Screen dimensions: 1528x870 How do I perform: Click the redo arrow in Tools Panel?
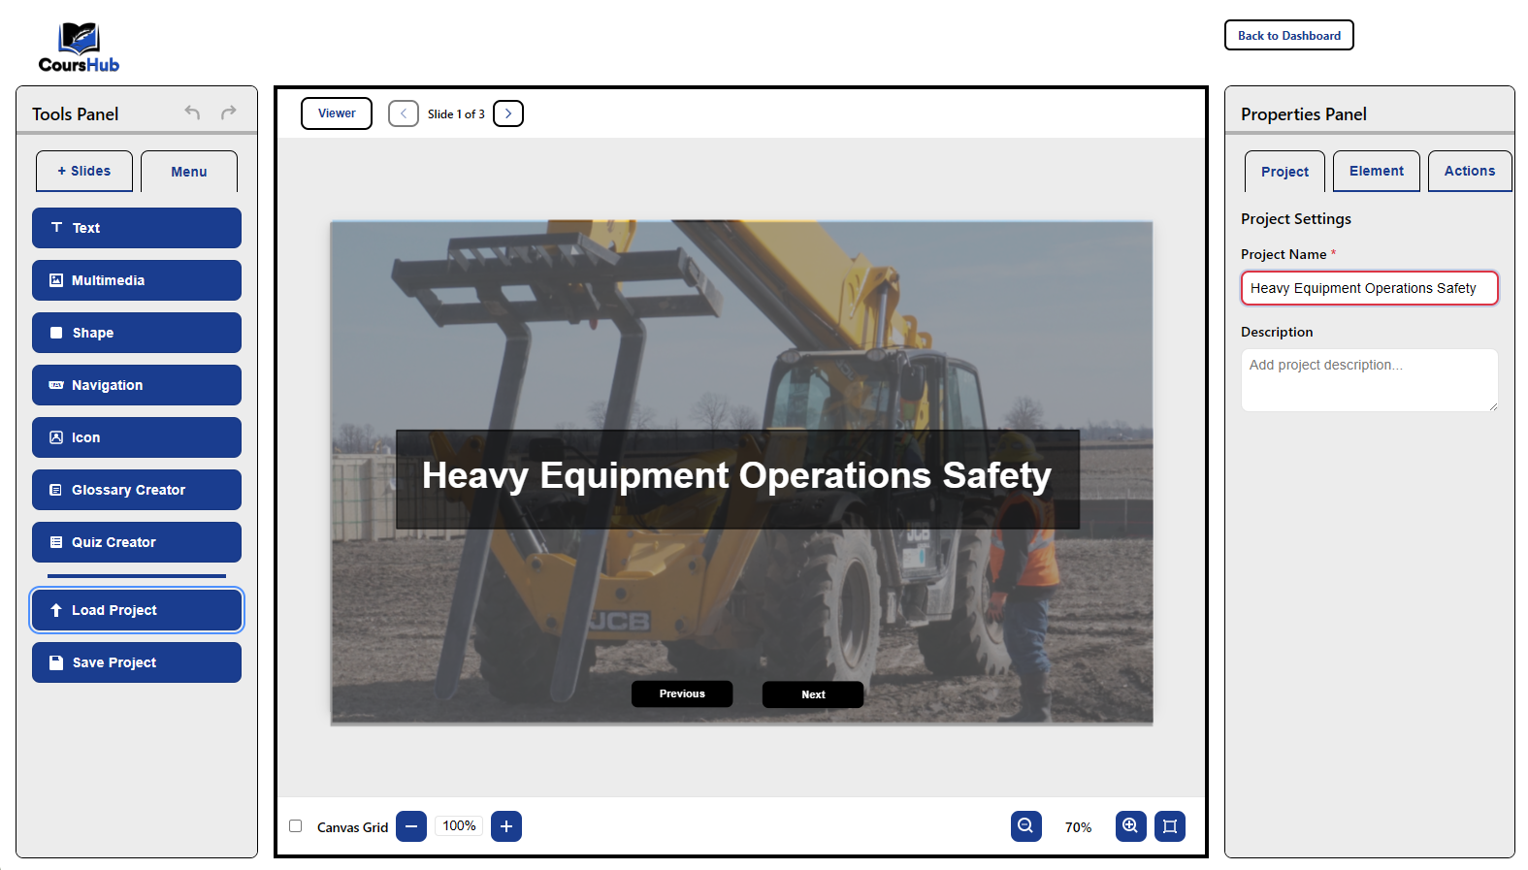click(x=229, y=113)
